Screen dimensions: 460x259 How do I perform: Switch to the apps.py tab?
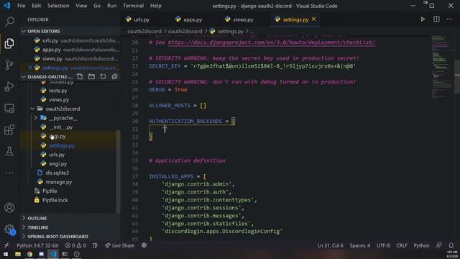click(x=193, y=19)
